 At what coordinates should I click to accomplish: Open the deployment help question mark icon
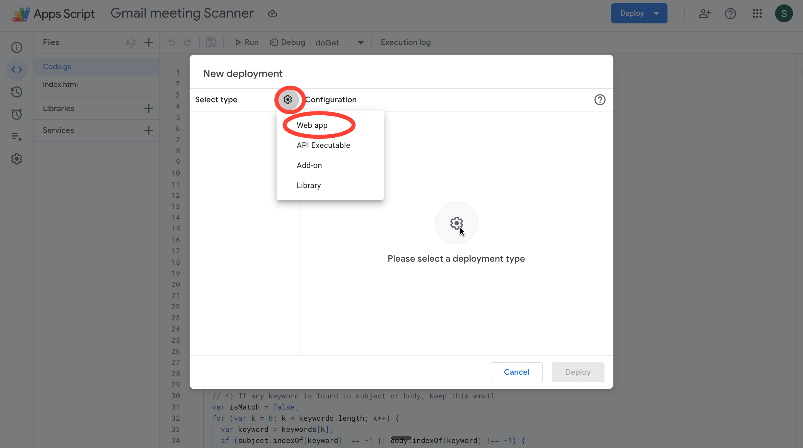coord(599,100)
